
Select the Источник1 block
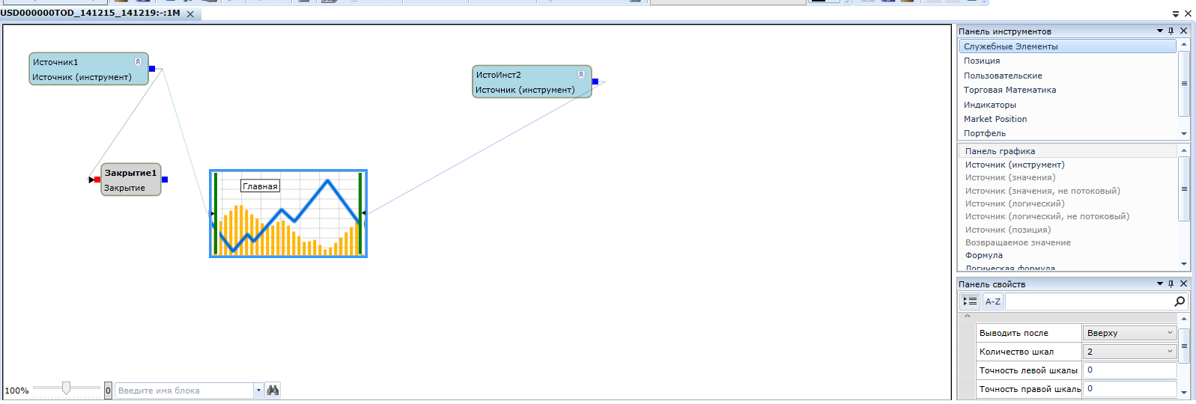(88, 69)
